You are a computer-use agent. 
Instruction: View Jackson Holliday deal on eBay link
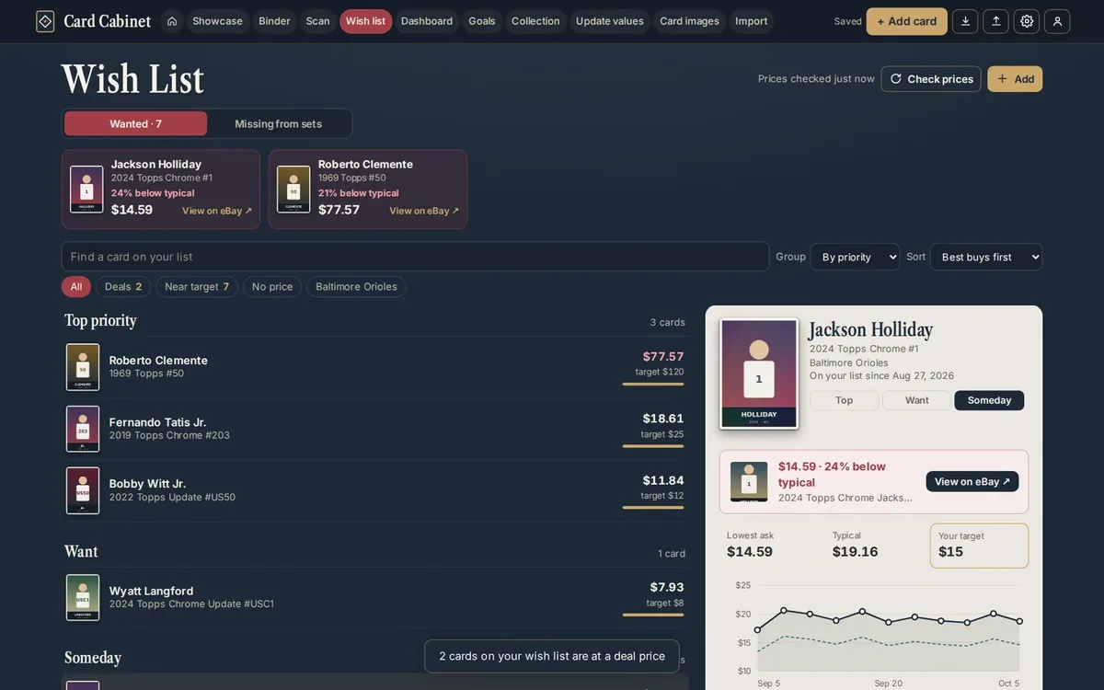(x=217, y=211)
